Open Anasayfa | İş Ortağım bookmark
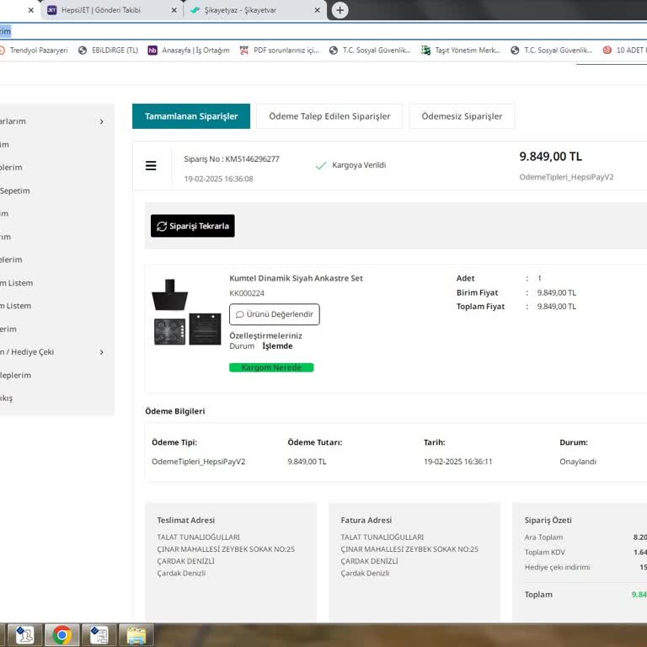Viewport: 647px width, 647px height. click(x=189, y=51)
